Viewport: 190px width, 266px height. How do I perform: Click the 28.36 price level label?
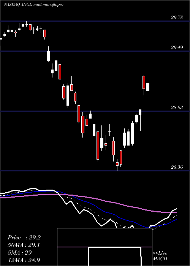pos(177,167)
